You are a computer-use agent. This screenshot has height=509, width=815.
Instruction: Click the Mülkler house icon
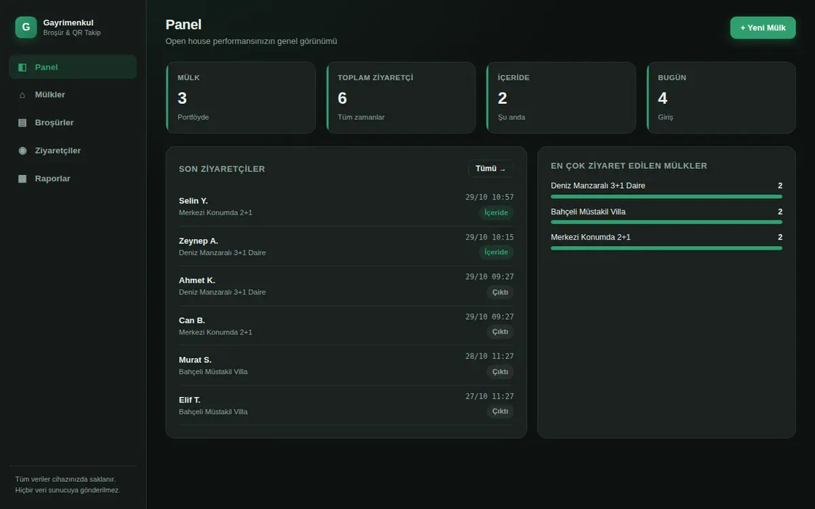point(22,95)
